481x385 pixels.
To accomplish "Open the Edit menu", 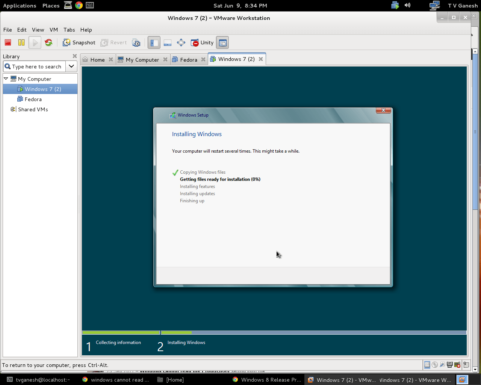I will click(x=22, y=30).
